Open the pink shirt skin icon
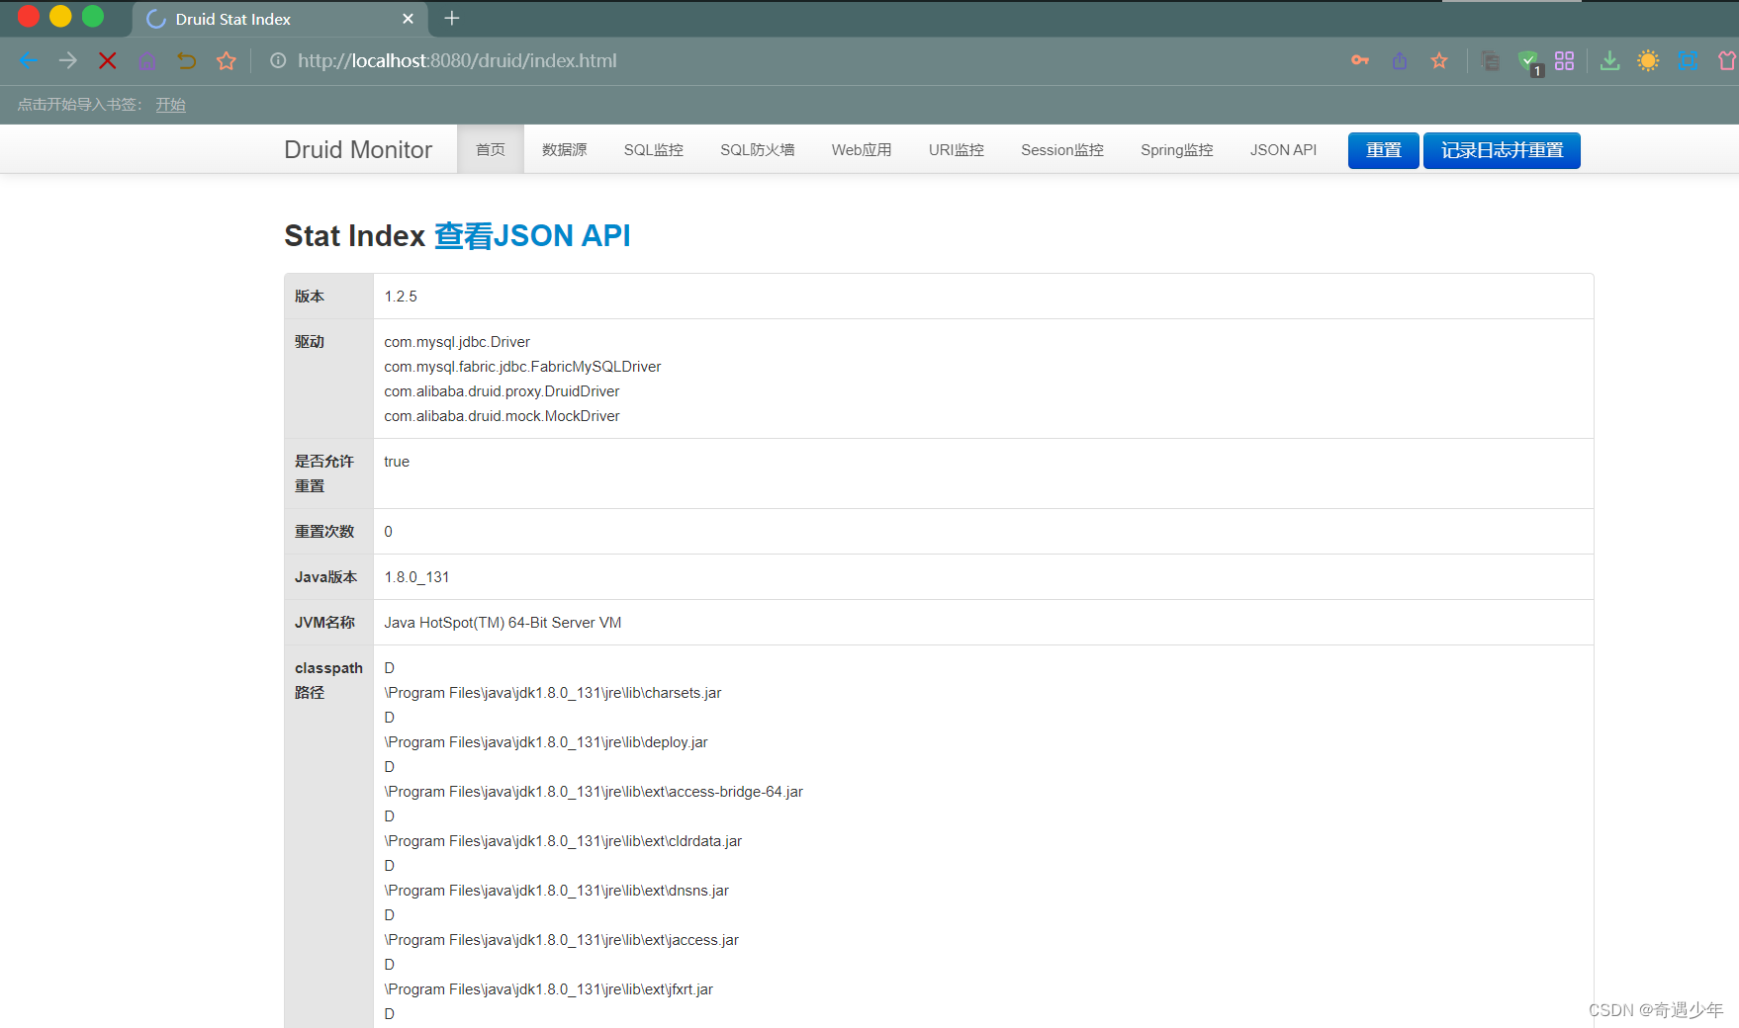Image resolution: width=1739 pixels, height=1028 pixels. 1727,60
